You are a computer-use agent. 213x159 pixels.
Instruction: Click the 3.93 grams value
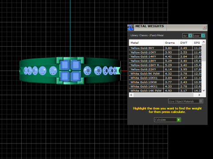tap(168, 52)
